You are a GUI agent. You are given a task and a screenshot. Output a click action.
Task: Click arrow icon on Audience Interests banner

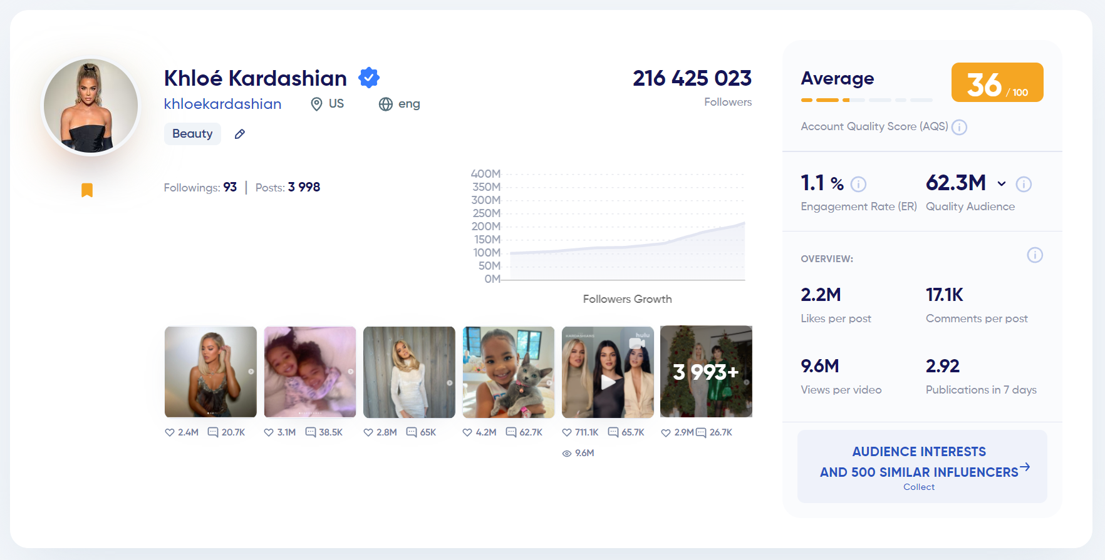pyautogui.click(x=1025, y=467)
